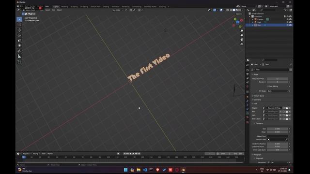Click the viewport zoom magnifier icon

tap(242, 31)
